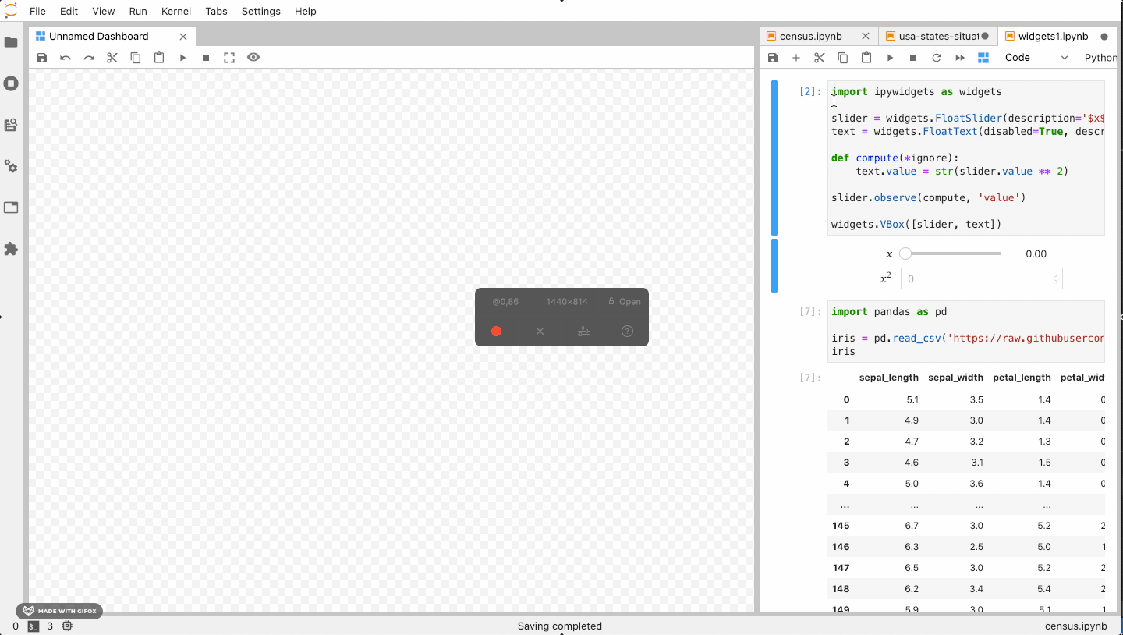Copy the selected notebook cell
The height and width of the screenshot is (635, 1123).
point(843,58)
